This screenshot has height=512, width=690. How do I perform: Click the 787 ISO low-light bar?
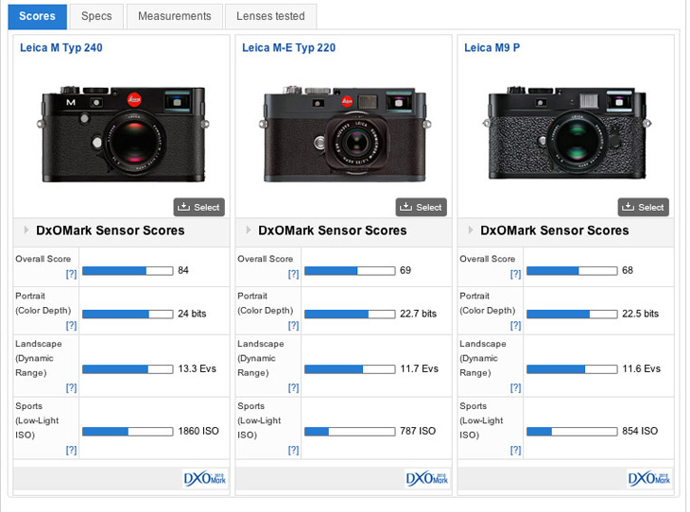tap(350, 432)
